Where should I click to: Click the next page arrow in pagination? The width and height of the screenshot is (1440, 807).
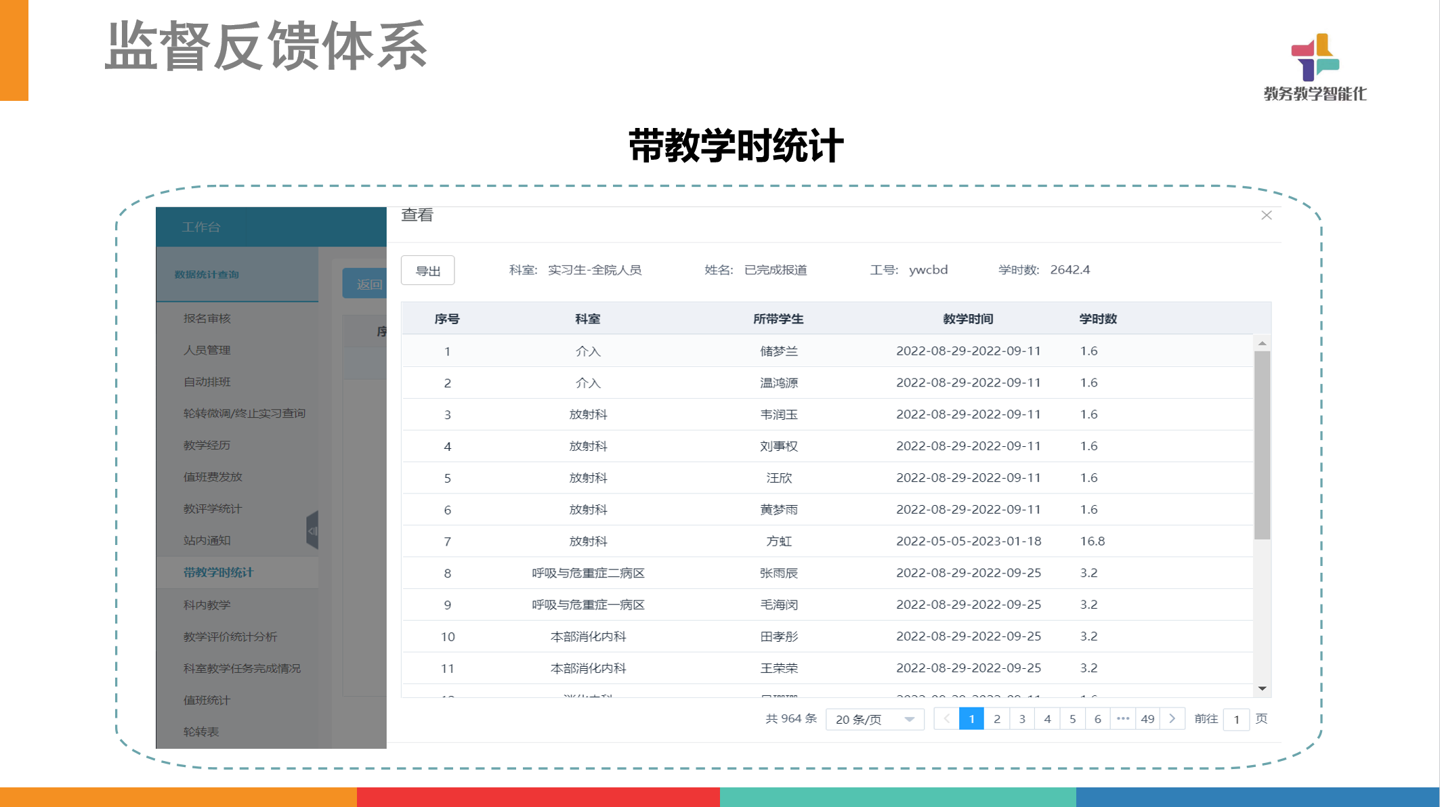point(1172,718)
